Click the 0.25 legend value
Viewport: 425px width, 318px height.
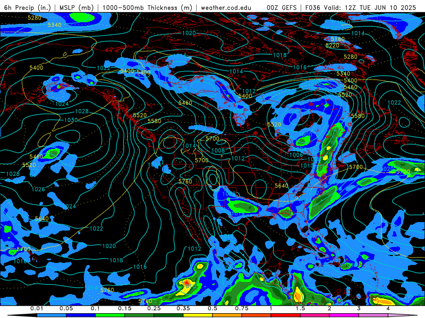click(x=154, y=308)
